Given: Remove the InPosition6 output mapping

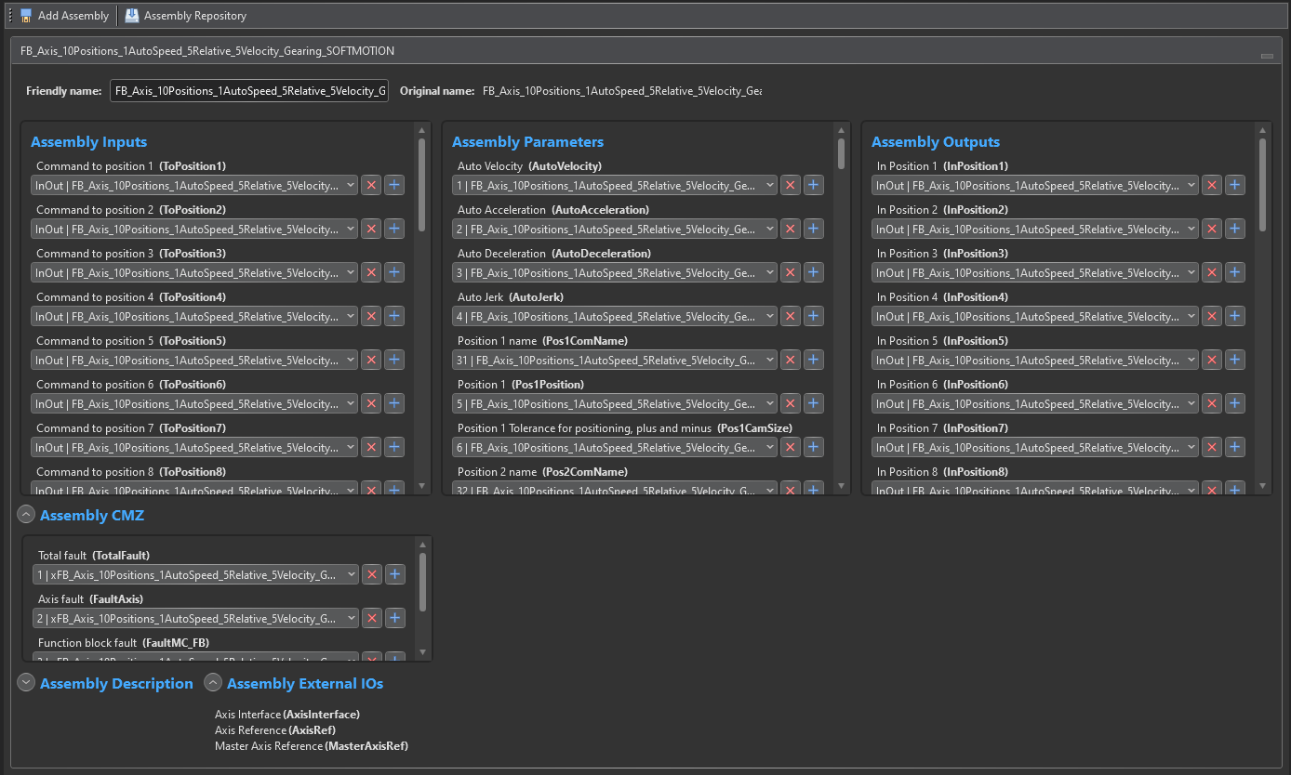Looking at the screenshot, I should (1212, 403).
